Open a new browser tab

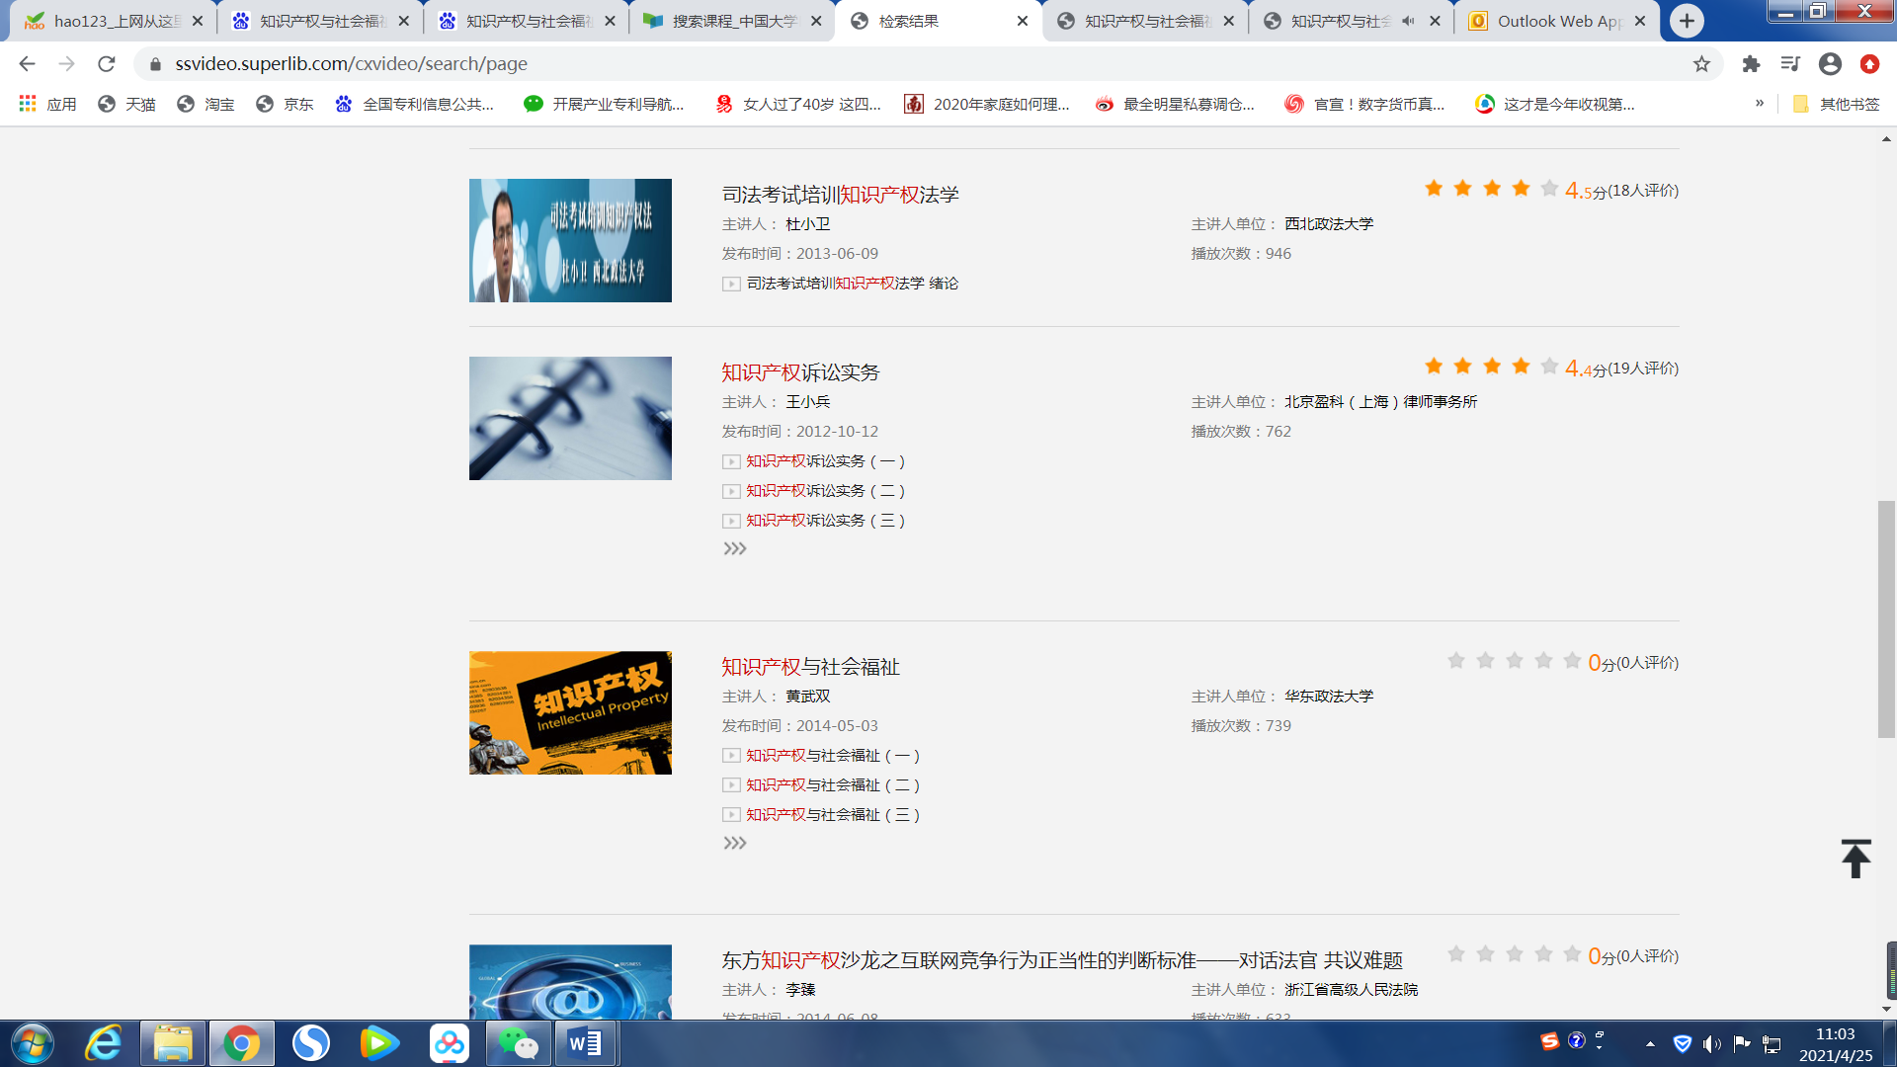pyautogui.click(x=1687, y=21)
